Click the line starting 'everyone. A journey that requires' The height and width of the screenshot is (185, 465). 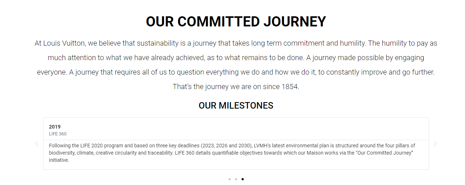236,72
